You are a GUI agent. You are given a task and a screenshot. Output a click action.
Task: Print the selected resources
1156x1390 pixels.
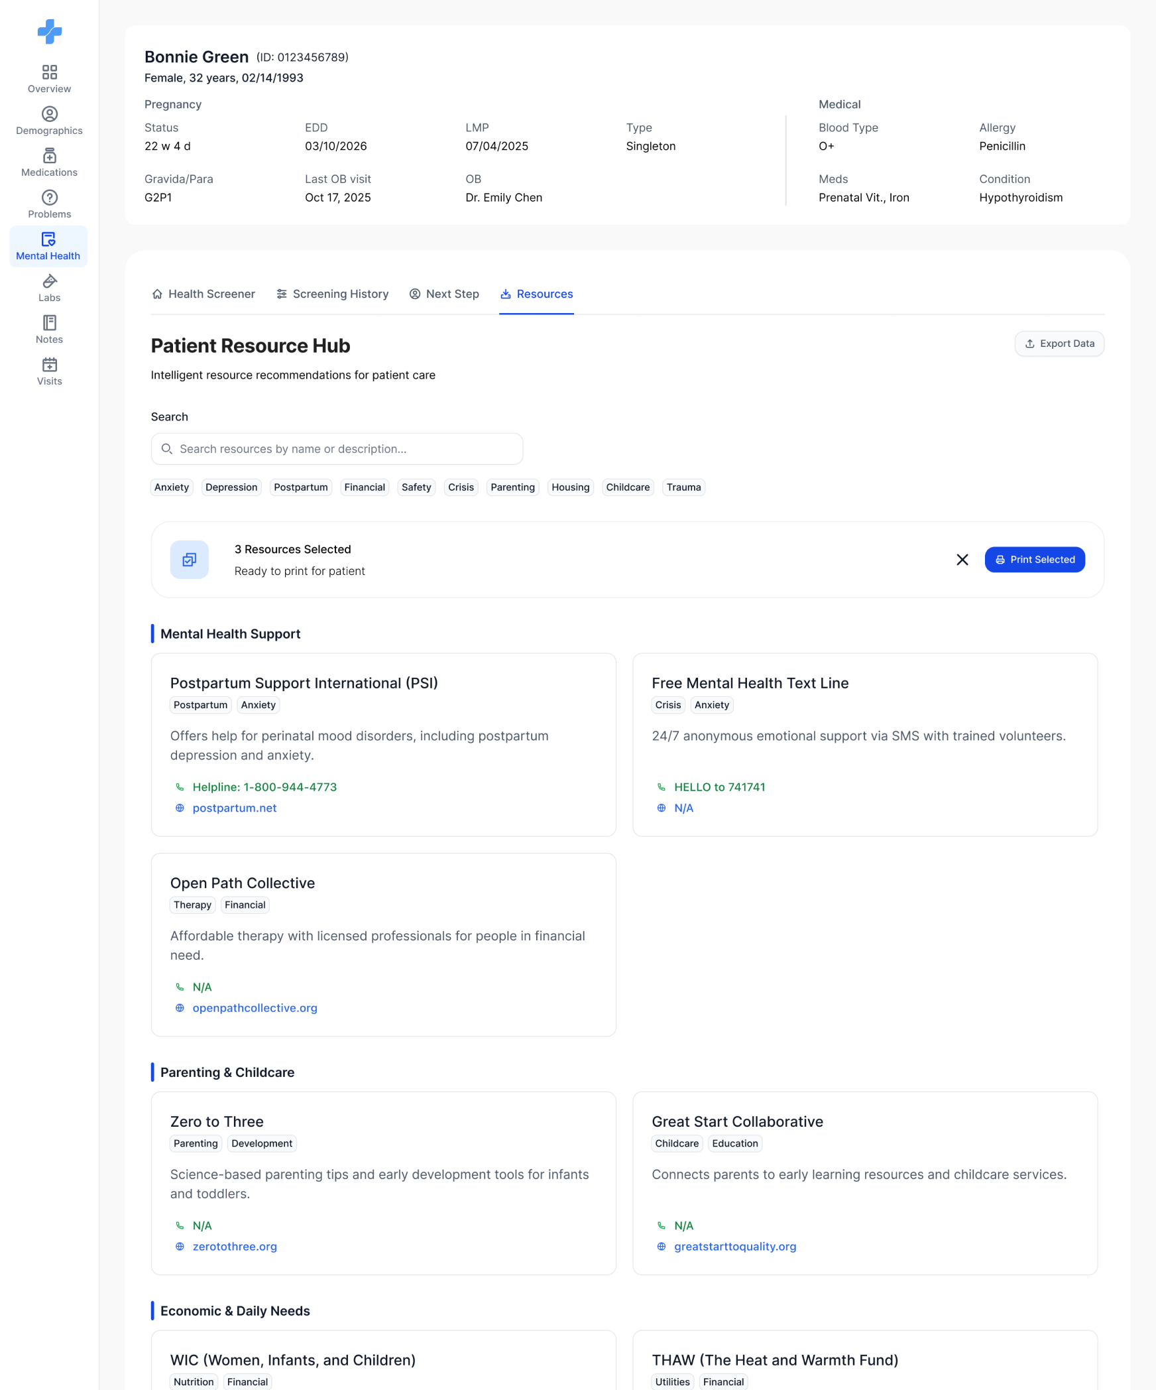[x=1035, y=560]
